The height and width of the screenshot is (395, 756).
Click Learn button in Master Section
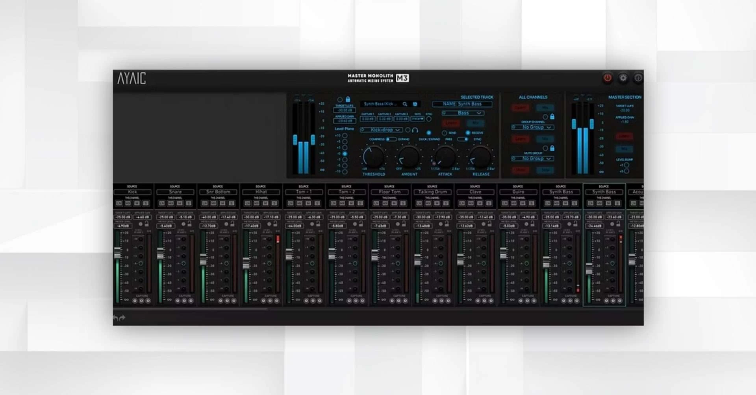[624, 136]
